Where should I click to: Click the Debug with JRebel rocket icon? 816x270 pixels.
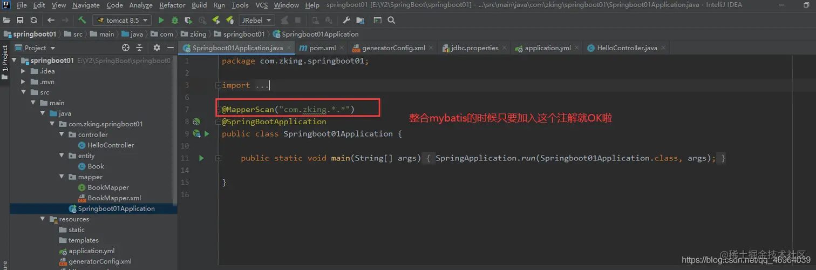pos(230,20)
